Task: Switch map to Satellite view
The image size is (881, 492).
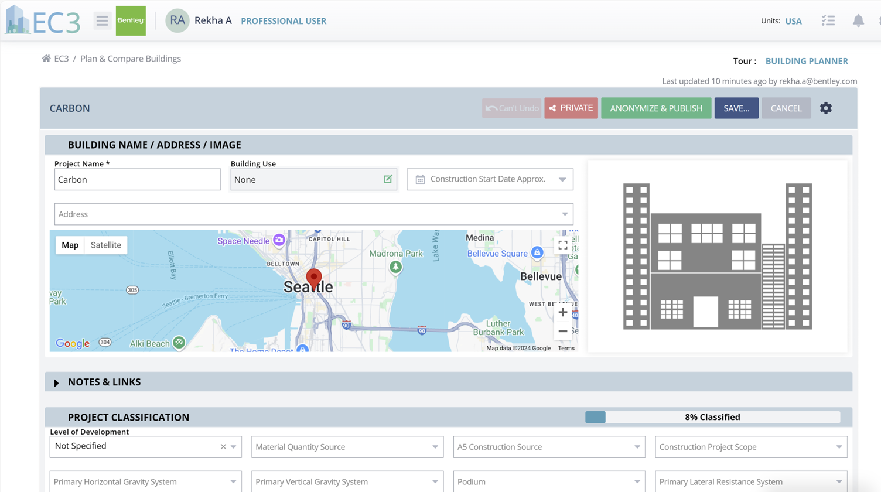Action: point(105,245)
